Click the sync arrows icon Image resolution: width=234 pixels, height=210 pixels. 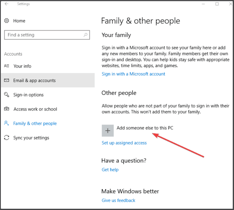(x=6, y=137)
